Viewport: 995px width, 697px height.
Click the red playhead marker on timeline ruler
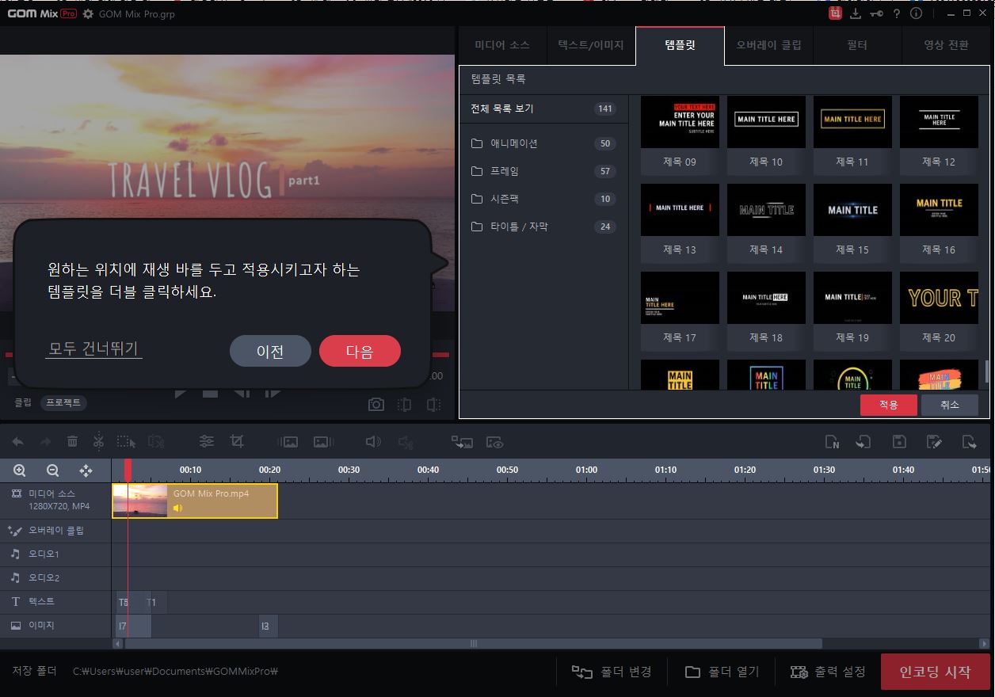point(128,470)
